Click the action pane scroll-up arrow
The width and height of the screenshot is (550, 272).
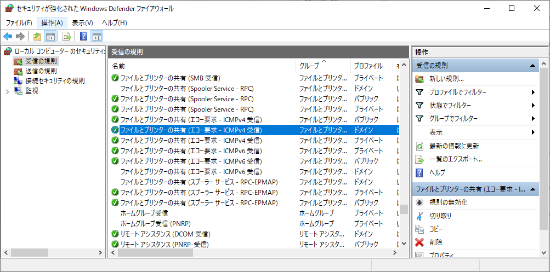pos(543,64)
